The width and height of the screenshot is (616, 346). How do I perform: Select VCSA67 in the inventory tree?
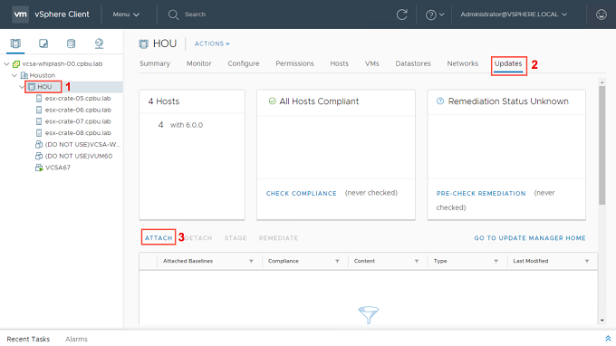pos(58,168)
